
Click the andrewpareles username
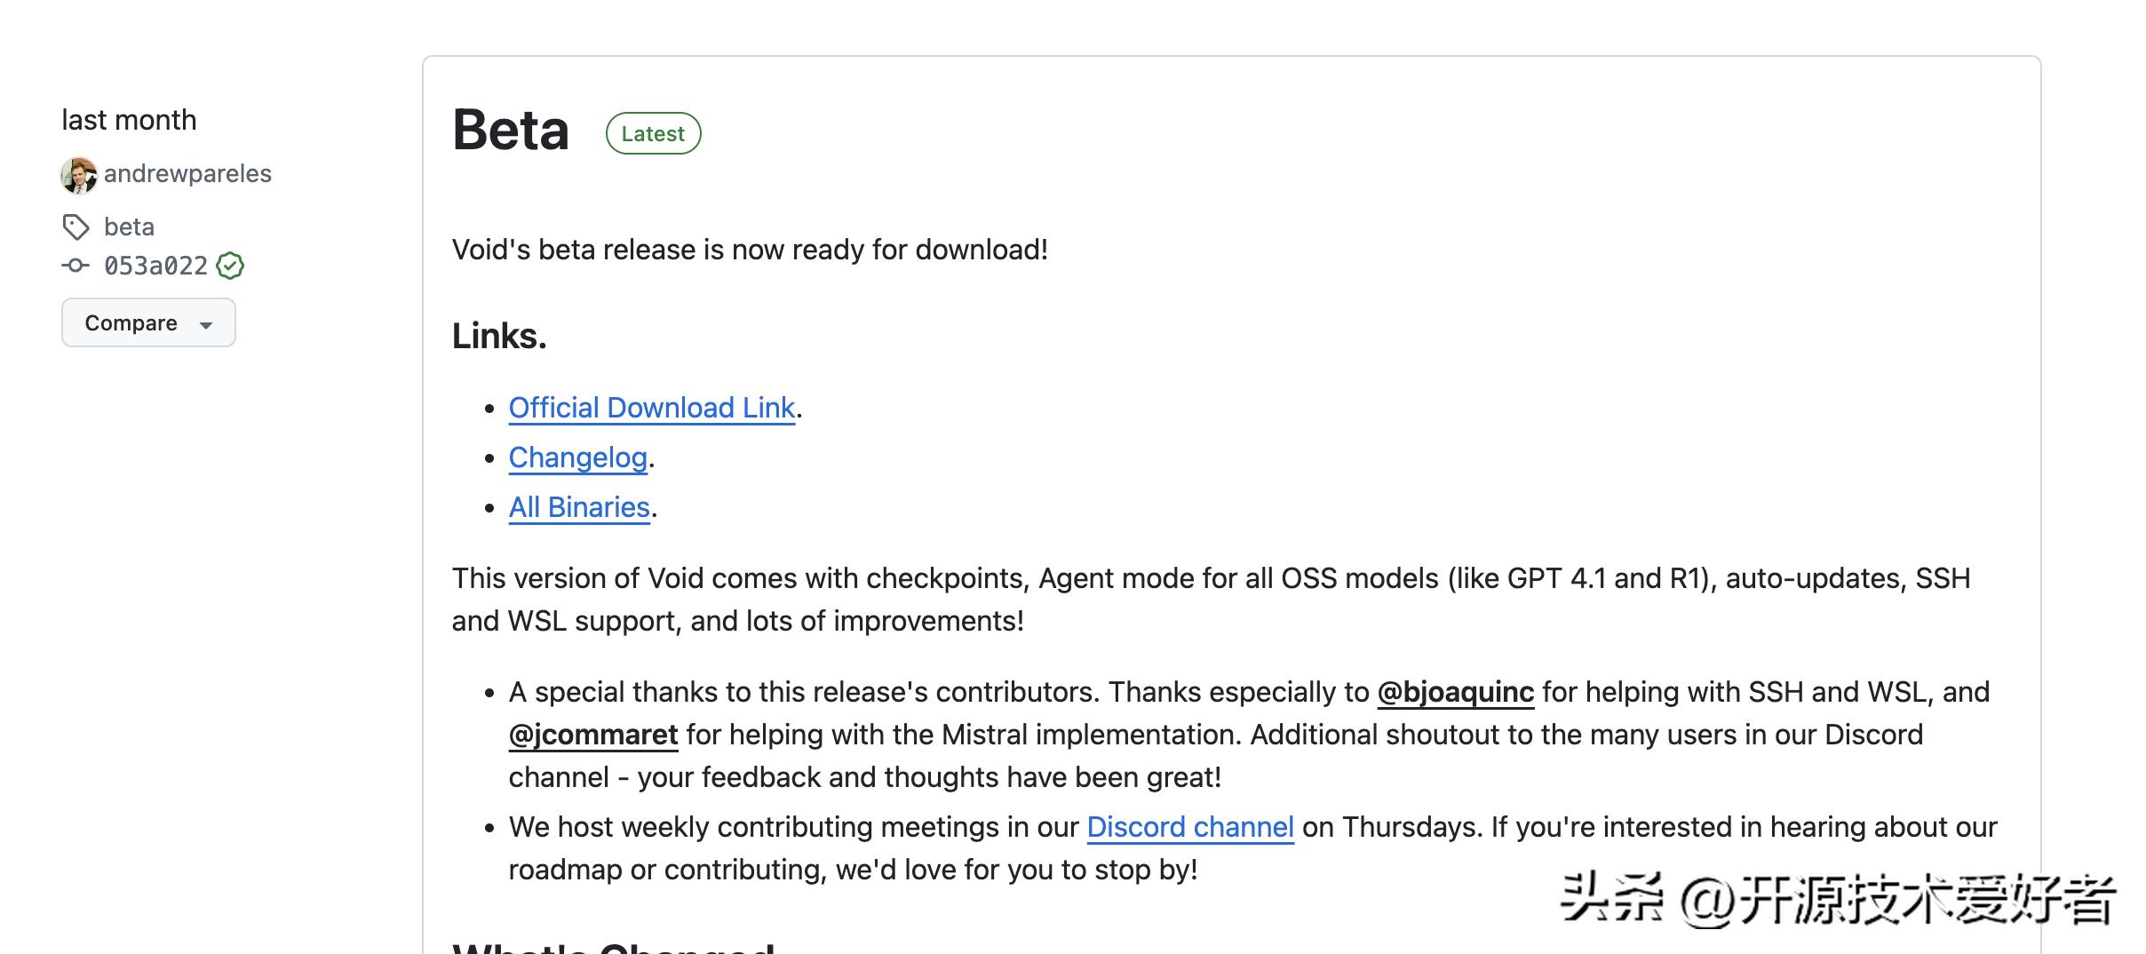(x=187, y=174)
